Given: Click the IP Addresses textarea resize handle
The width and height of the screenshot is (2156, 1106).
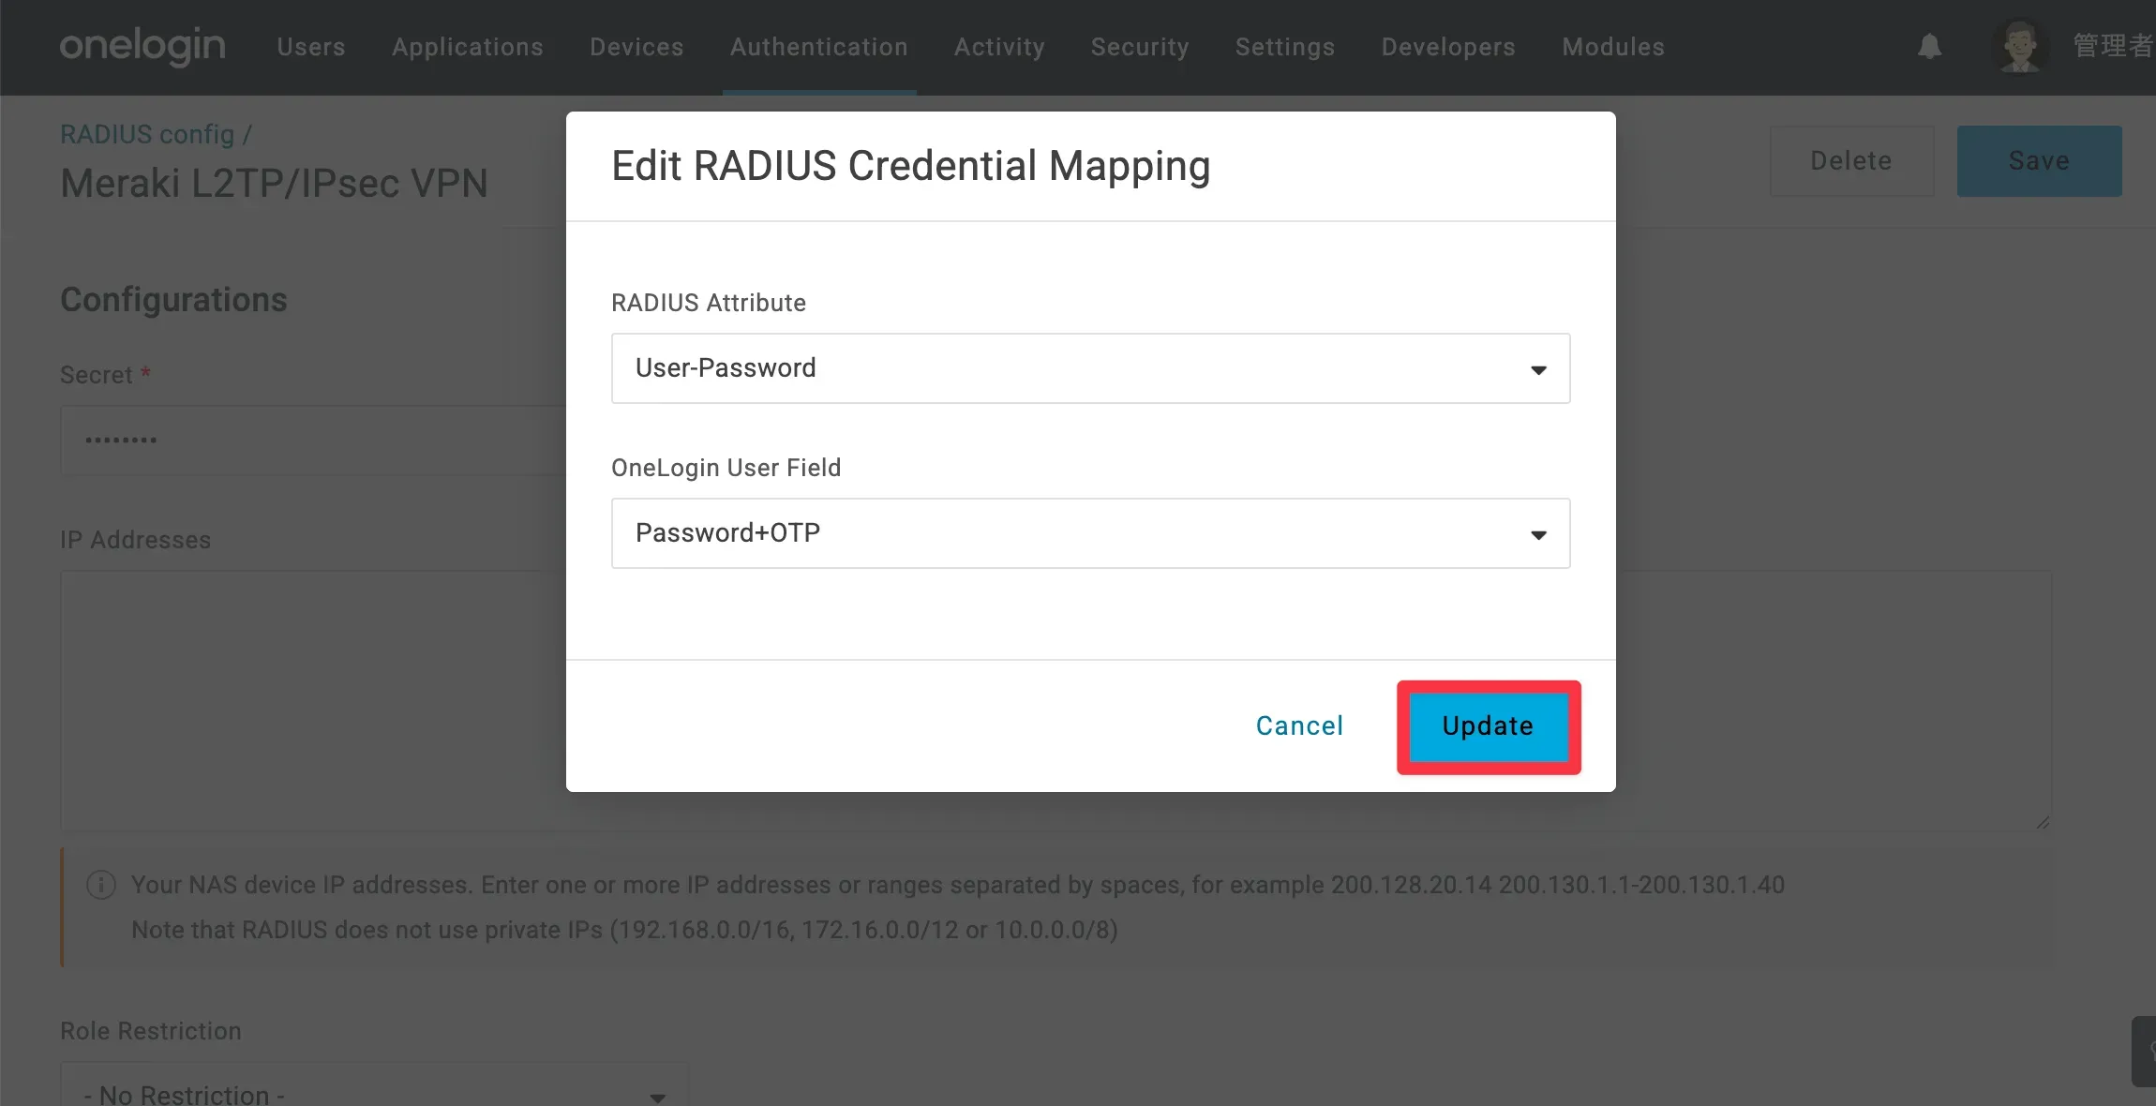Looking at the screenshot, I should point(2043,822).
